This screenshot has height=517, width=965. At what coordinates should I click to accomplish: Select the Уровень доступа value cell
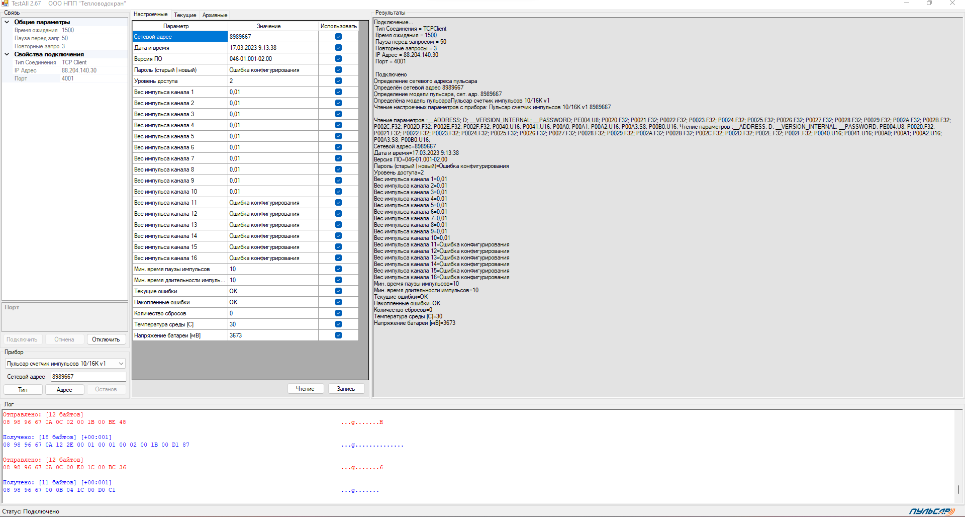tap(273, 81)
